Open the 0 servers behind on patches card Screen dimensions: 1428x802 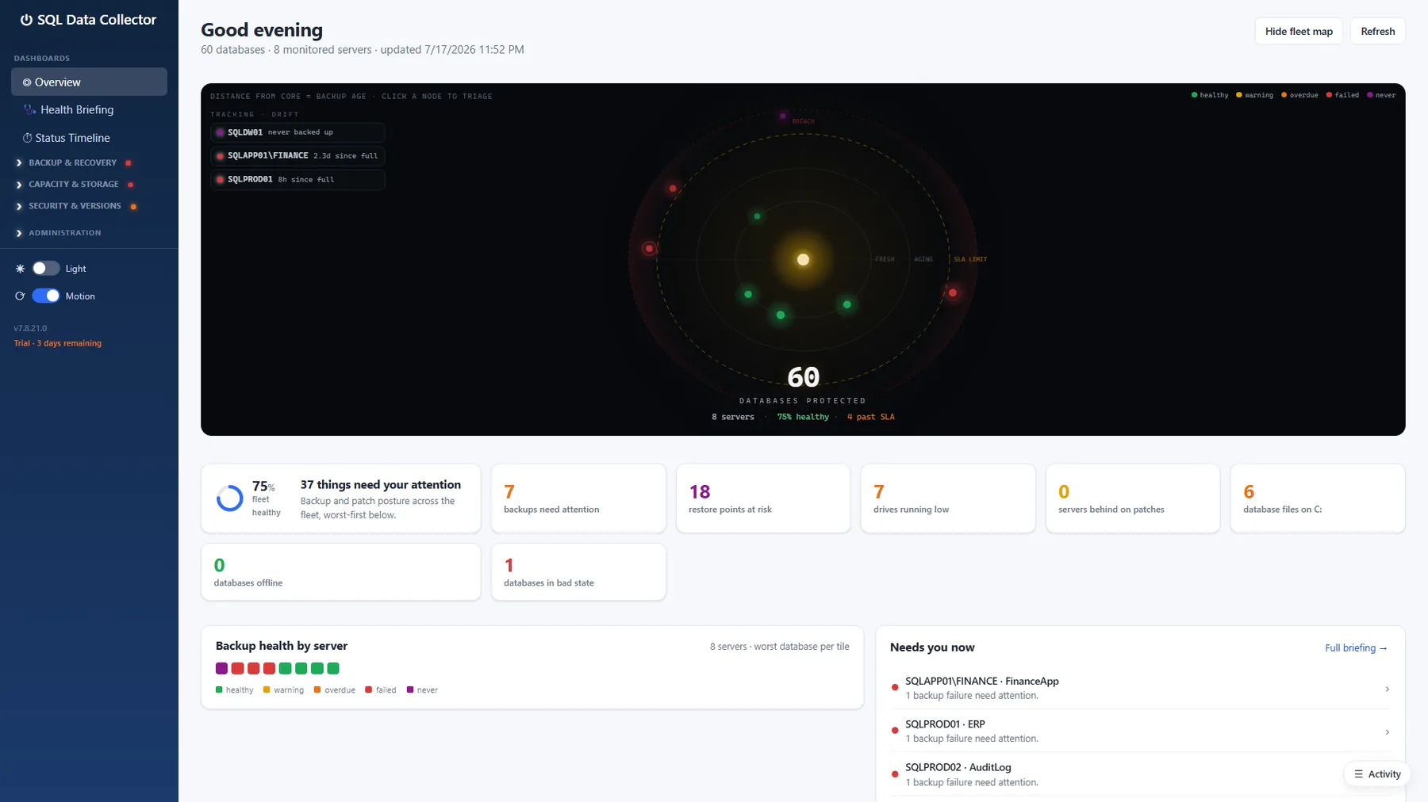[1133, 498]
